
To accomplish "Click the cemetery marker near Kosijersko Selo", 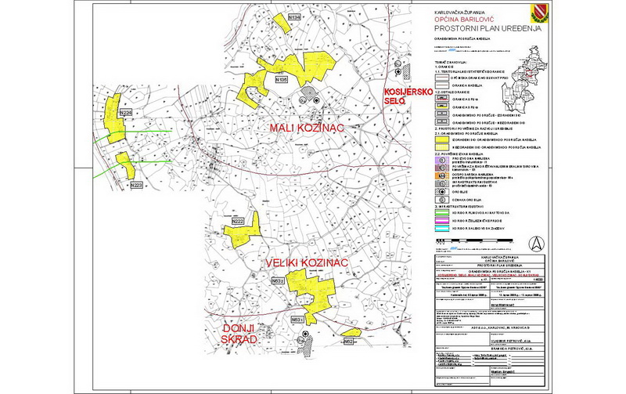I will pos(398,71).
